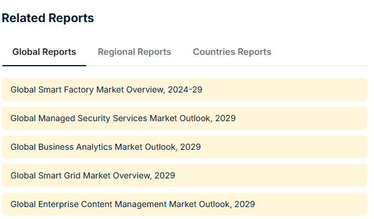
Task: Click the Enterprise Content Management report row
Action: pos(185,204)
